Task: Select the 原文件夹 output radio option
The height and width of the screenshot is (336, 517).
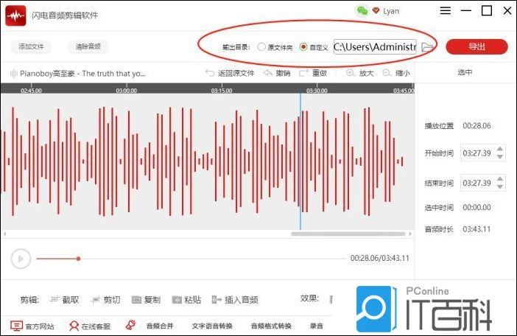Action: [275, 47]
